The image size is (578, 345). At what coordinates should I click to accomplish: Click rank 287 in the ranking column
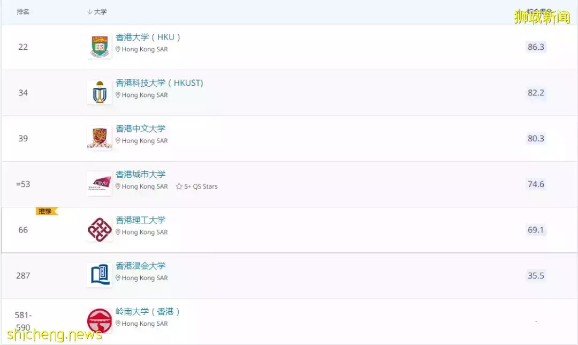point(23,276)
